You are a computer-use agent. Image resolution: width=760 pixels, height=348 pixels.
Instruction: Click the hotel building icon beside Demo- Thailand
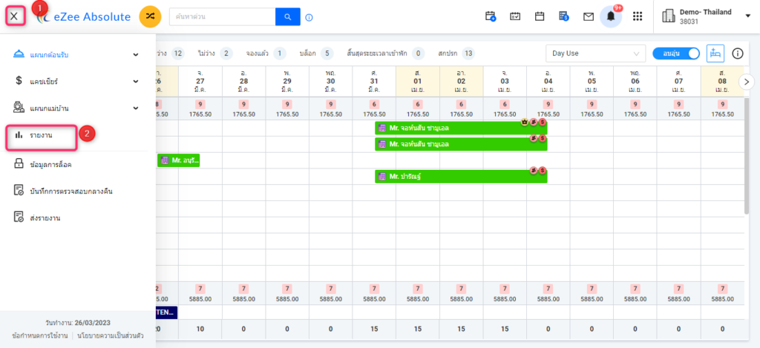669,17
